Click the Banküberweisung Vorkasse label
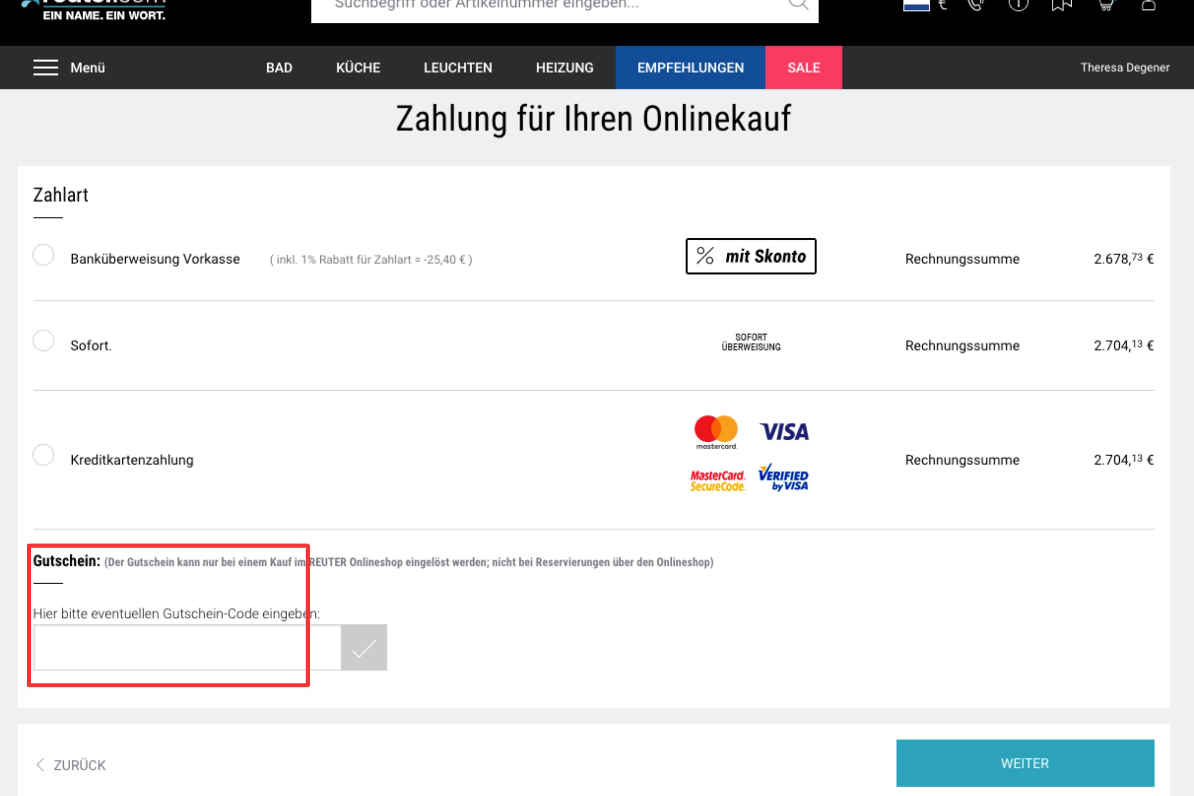Image resolution: width=1194 pixels, height=796 pixels. click(x=155, y=259)
